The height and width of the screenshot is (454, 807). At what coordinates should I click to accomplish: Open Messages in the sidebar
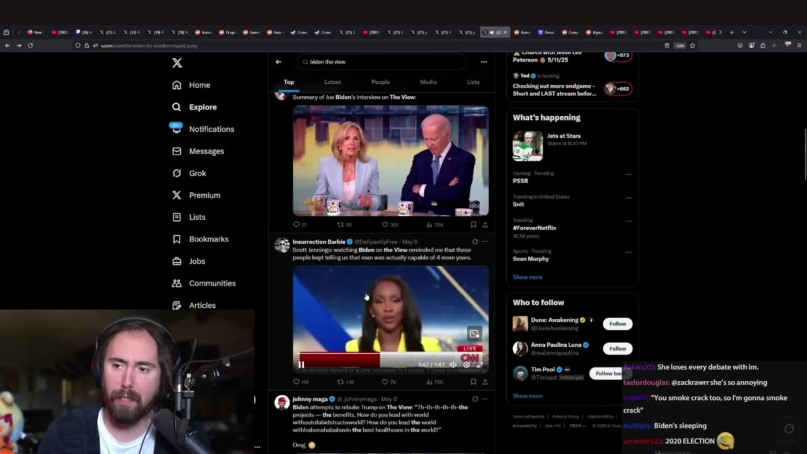point(198,151)
